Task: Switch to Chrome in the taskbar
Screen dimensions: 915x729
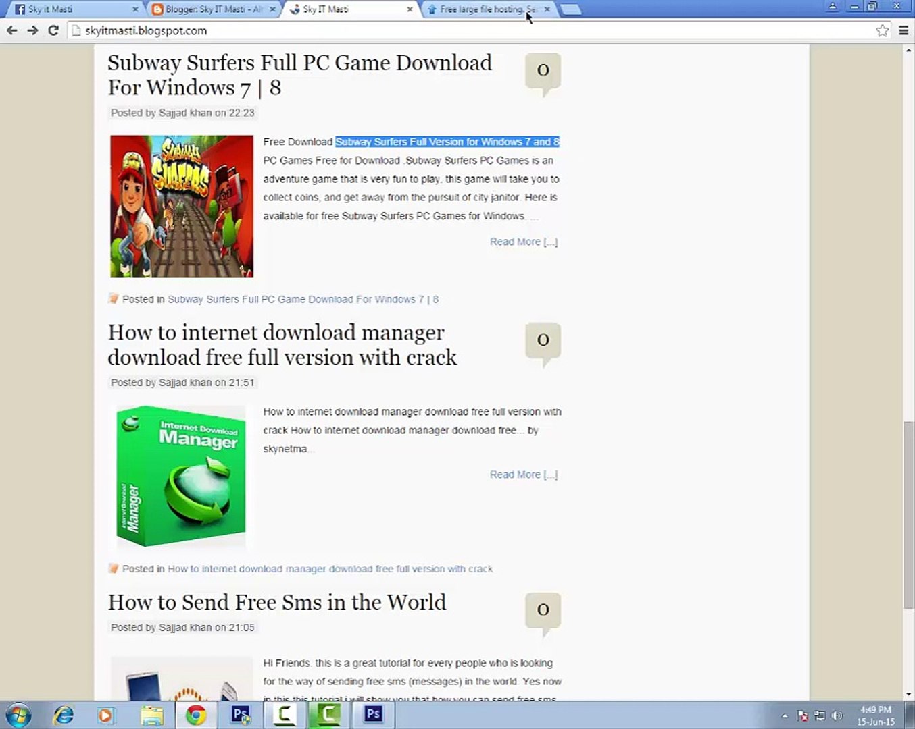Action: (x=196, y=715)
